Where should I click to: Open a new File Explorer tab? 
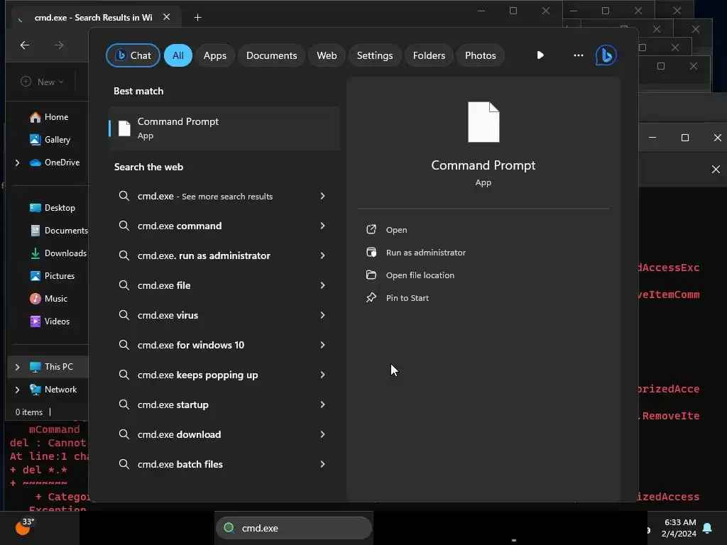197,18
